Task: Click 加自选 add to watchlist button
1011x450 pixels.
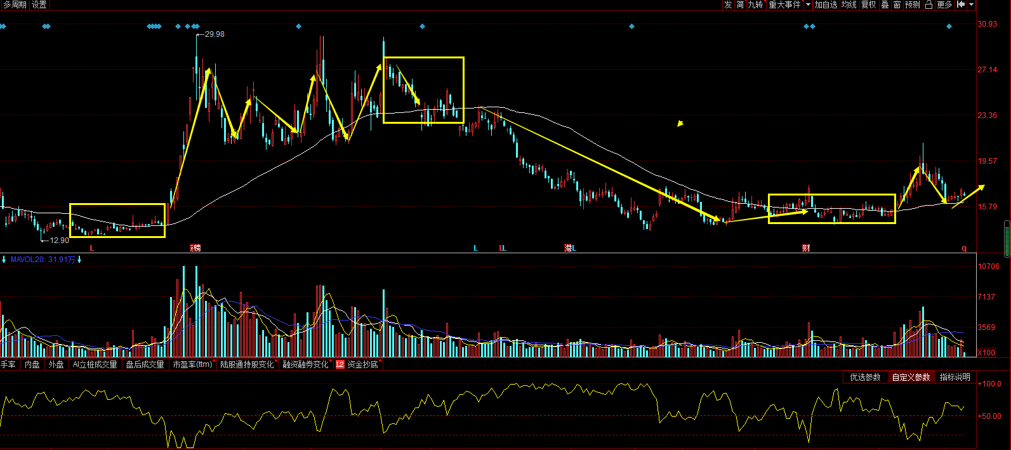Action: point(826,4)
